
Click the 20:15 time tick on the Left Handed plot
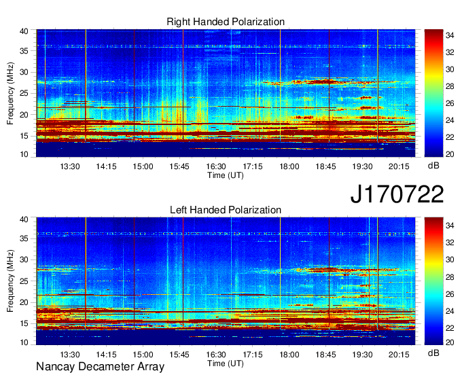[399, 355]
